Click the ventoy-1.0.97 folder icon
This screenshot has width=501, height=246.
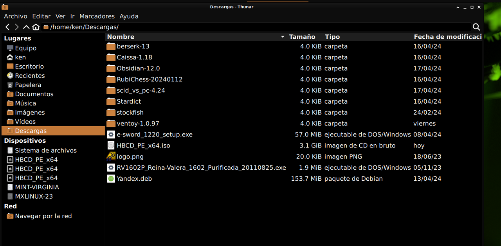[x=111, y=123]
